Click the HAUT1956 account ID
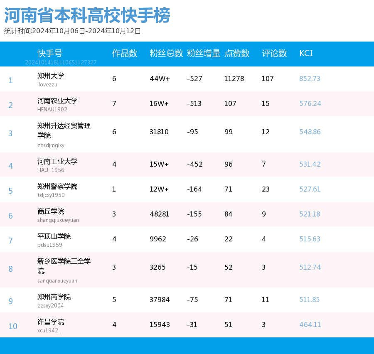 [51, 170]
